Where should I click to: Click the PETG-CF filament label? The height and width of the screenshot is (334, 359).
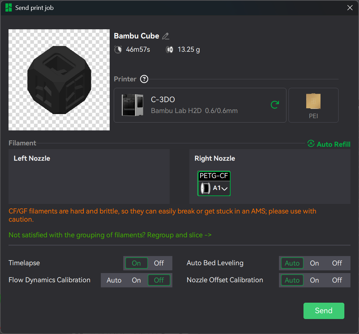(214, 176)
